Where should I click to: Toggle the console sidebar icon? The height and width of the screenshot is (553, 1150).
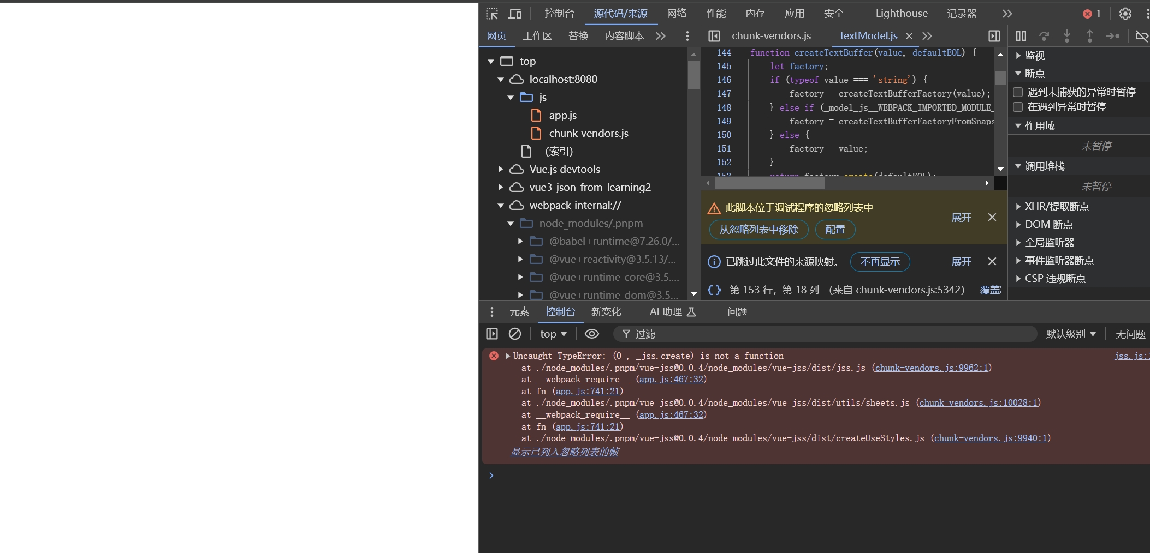[492, 334]
